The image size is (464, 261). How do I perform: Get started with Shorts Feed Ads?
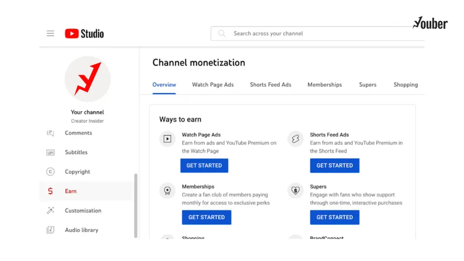pos(335,165)
